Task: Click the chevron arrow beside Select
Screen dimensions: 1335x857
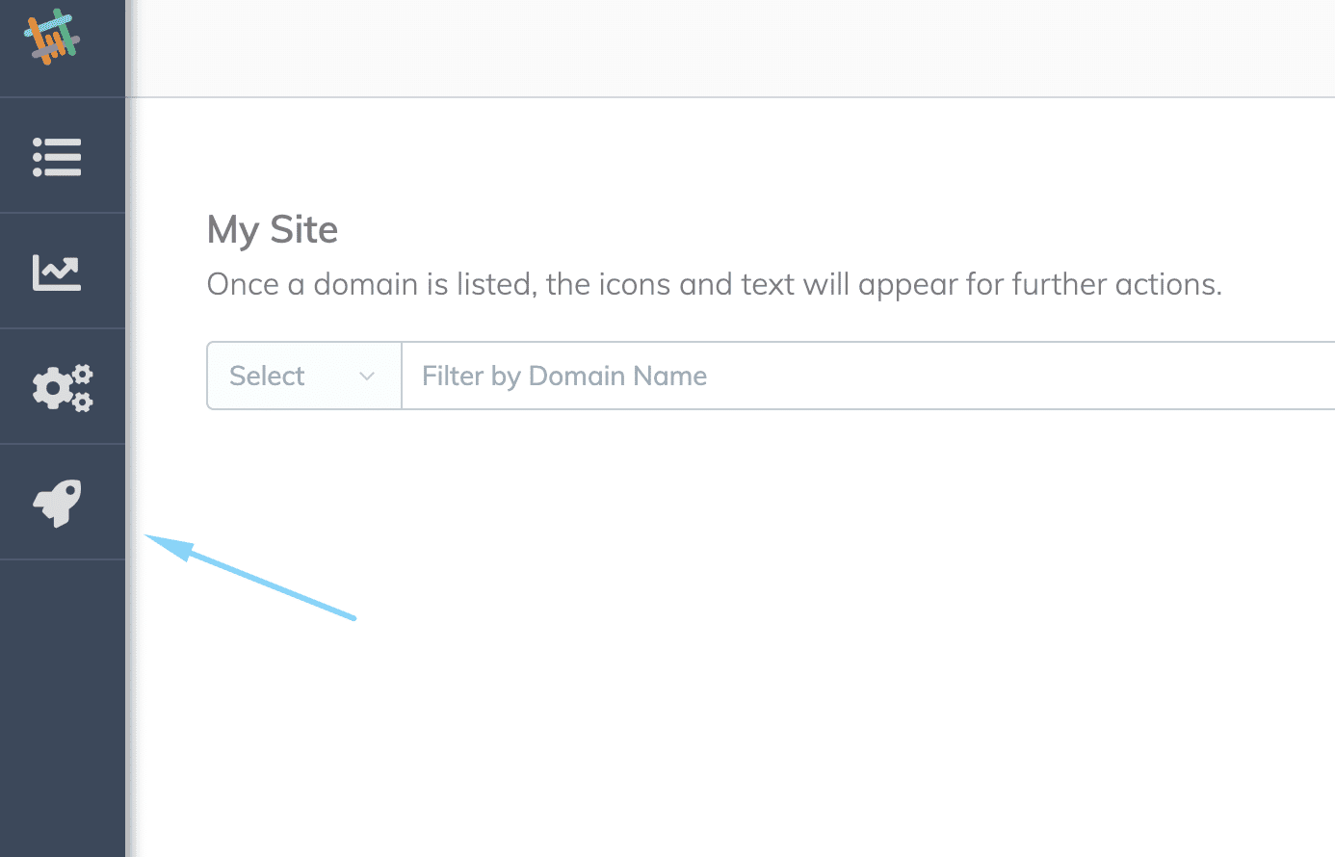Action: click(366, 377)
